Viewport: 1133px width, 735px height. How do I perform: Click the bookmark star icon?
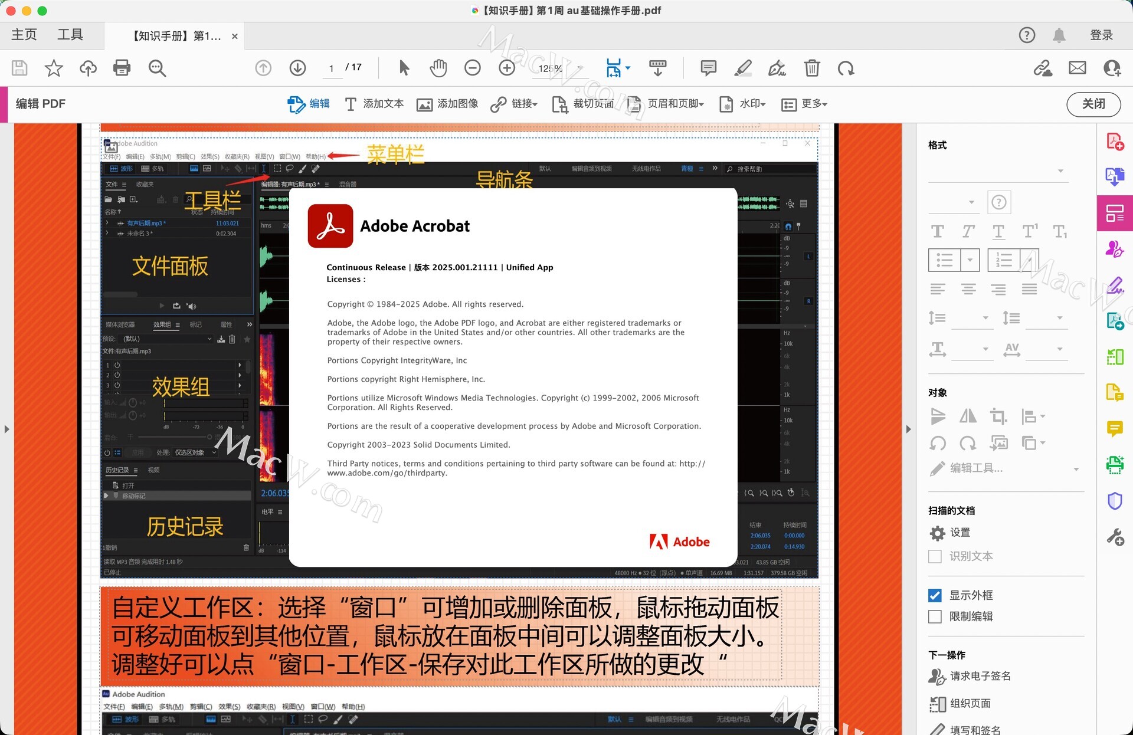click(x=54, y=68)
